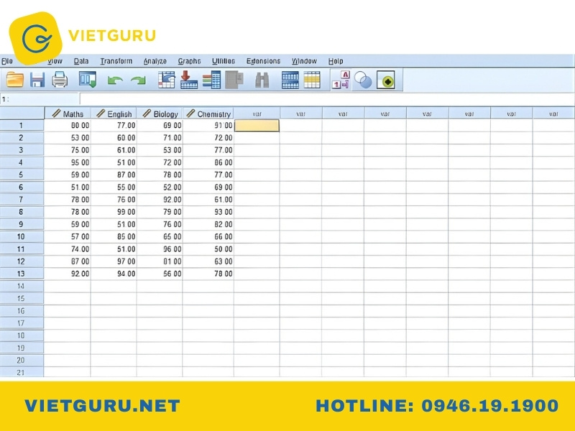Click the Open data folder icon
The width and height of the screenshot is (575, 431).
point(14,80)
